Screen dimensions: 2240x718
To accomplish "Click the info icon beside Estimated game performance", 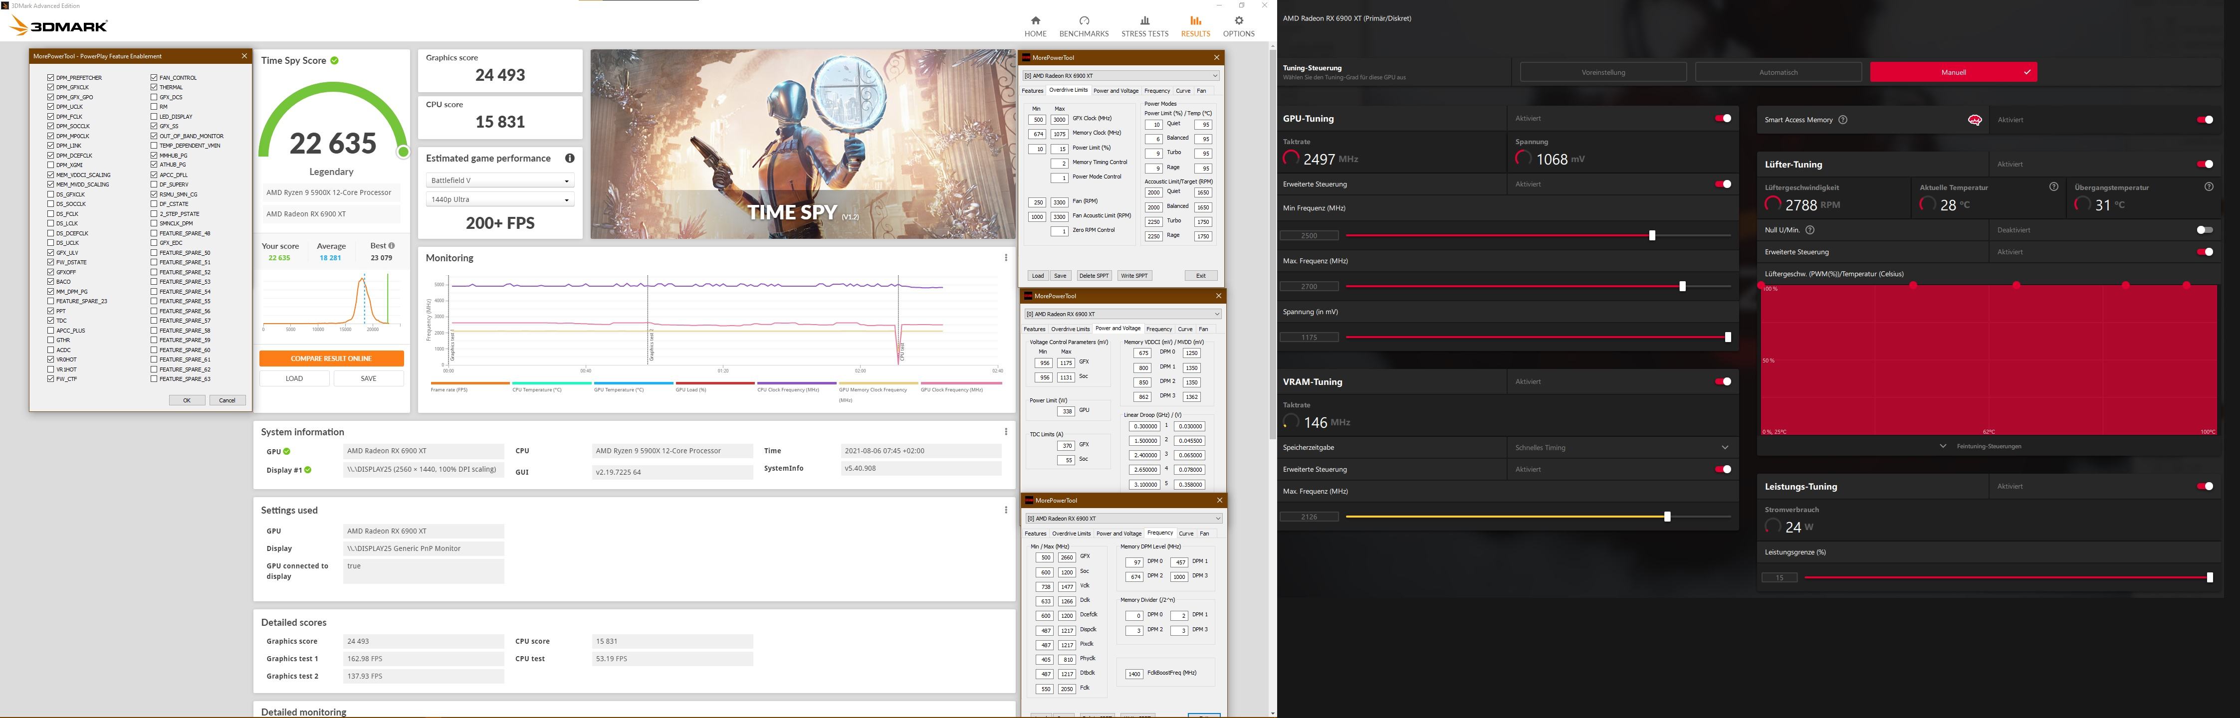I will point(570,158).
